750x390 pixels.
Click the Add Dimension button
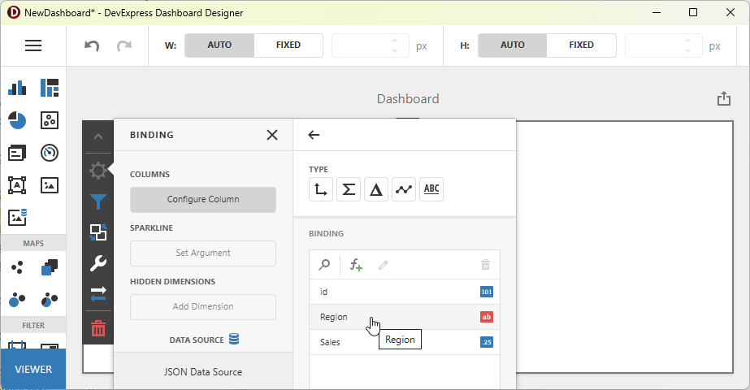click(203, 307)
